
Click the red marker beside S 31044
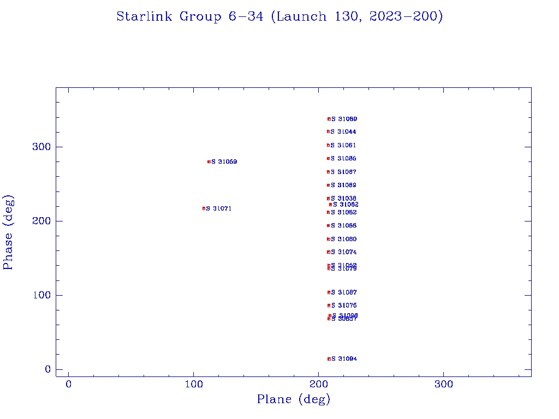click(328, 132)
